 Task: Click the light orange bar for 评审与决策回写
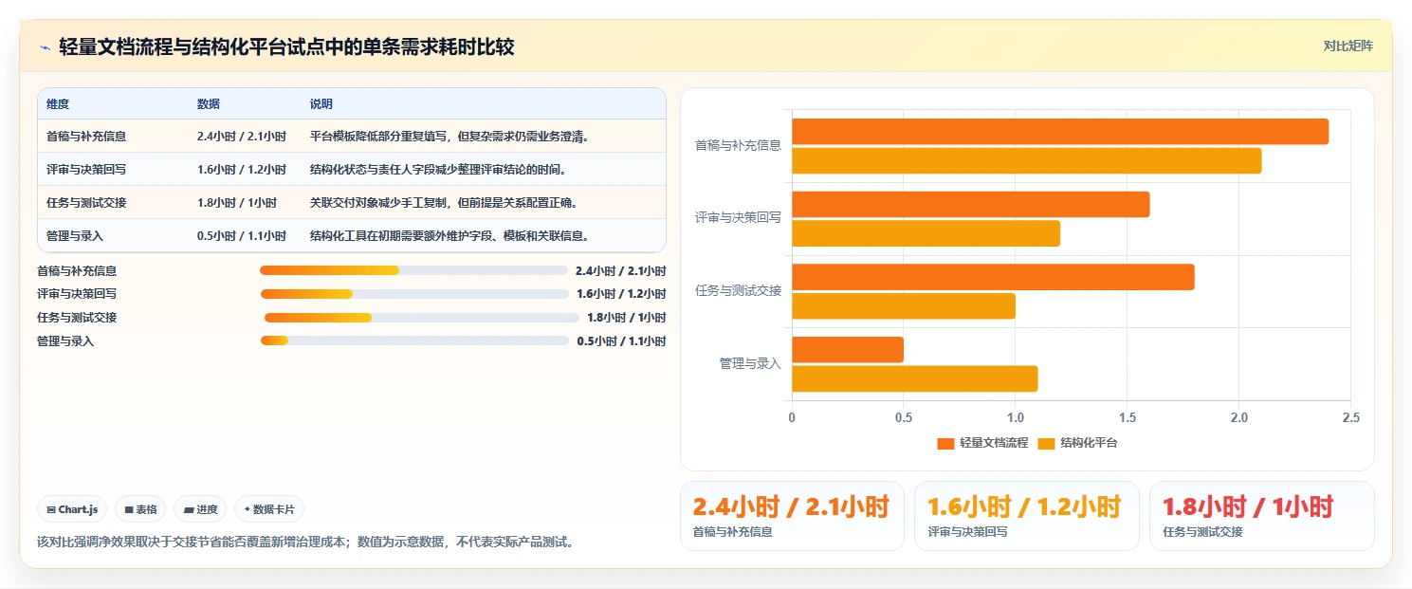926,233
